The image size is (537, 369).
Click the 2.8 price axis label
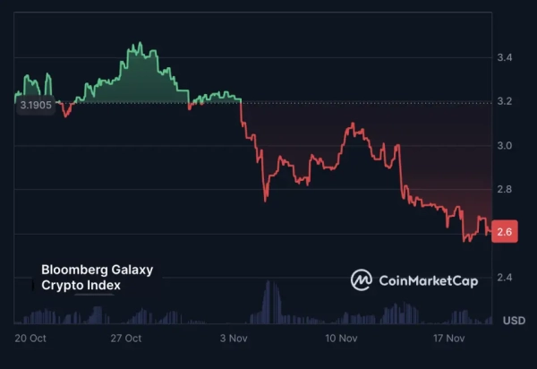[x=505, y=190]
